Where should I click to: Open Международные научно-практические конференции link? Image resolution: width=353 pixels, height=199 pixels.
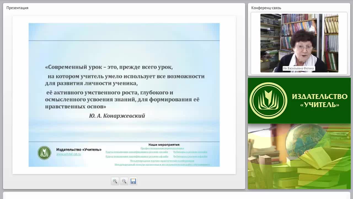[x=162, y=161]
